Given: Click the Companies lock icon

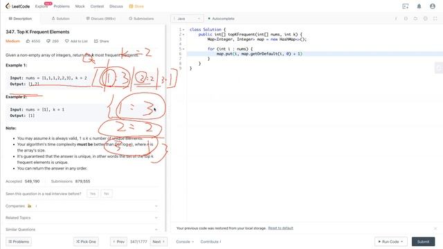Looking at the screenshot, I should [29, 206].
